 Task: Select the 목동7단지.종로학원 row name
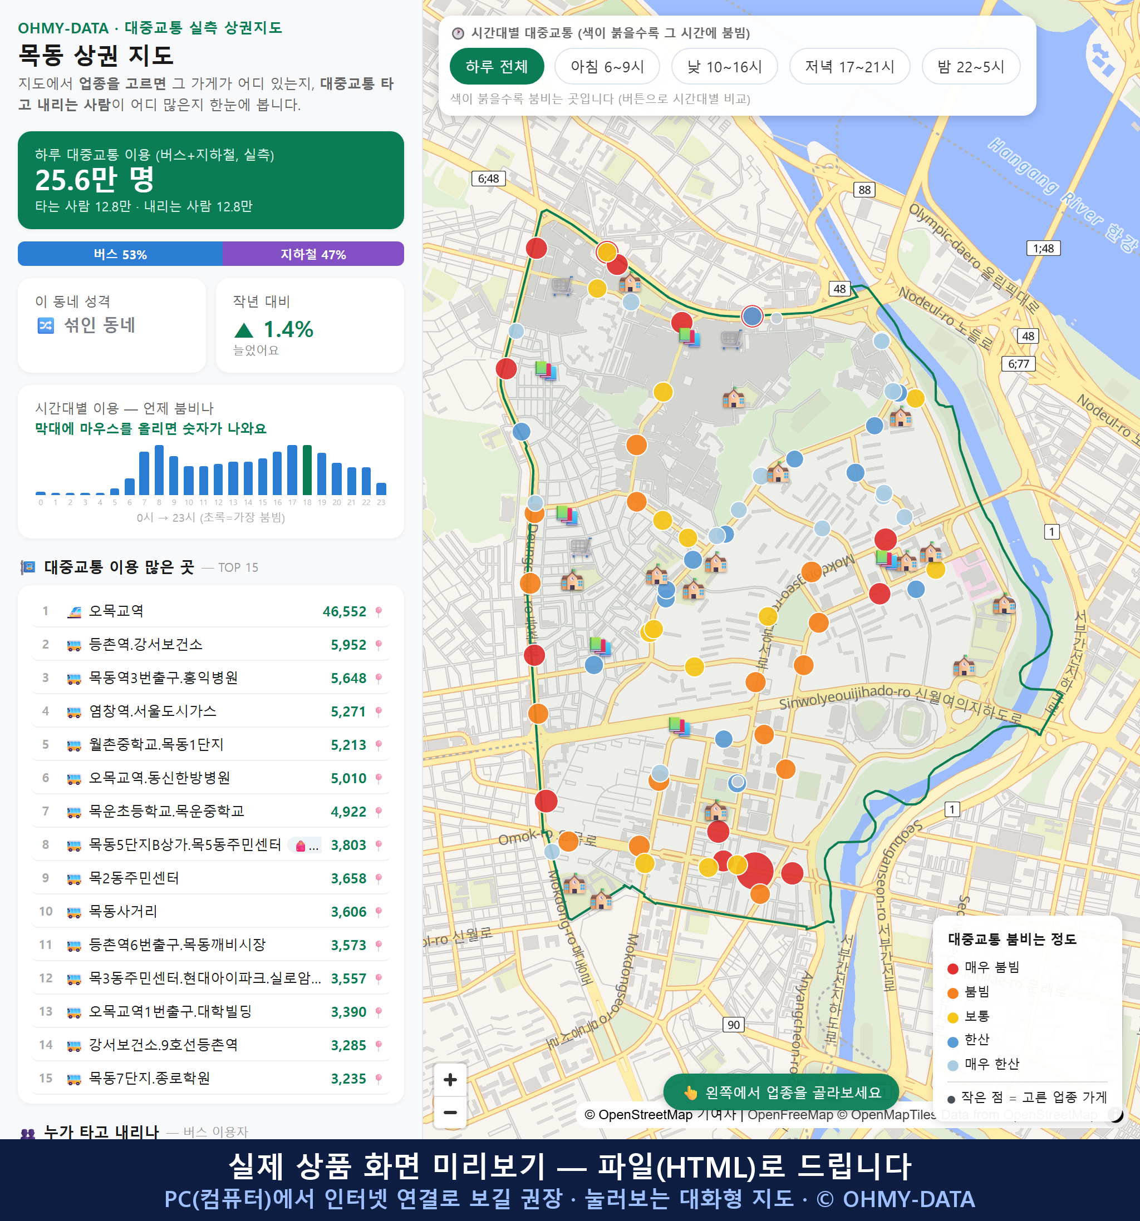coord(149,1079)
